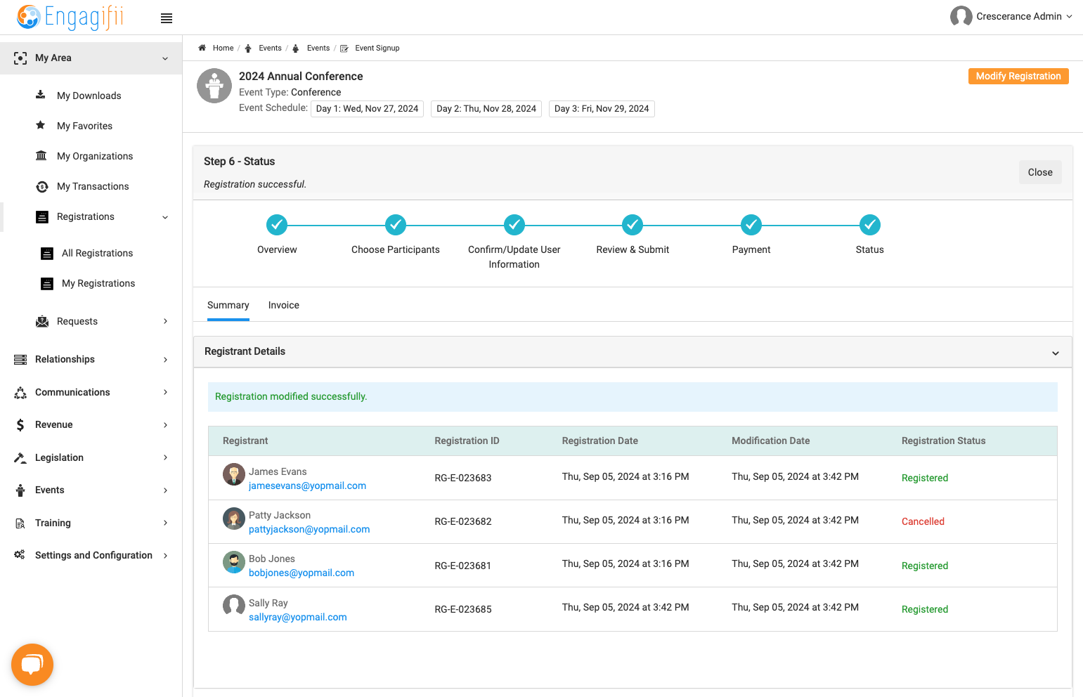This screenshot has width=1083, height=697.
Task: Click the My Transactions icon
Action: (42, 186)
